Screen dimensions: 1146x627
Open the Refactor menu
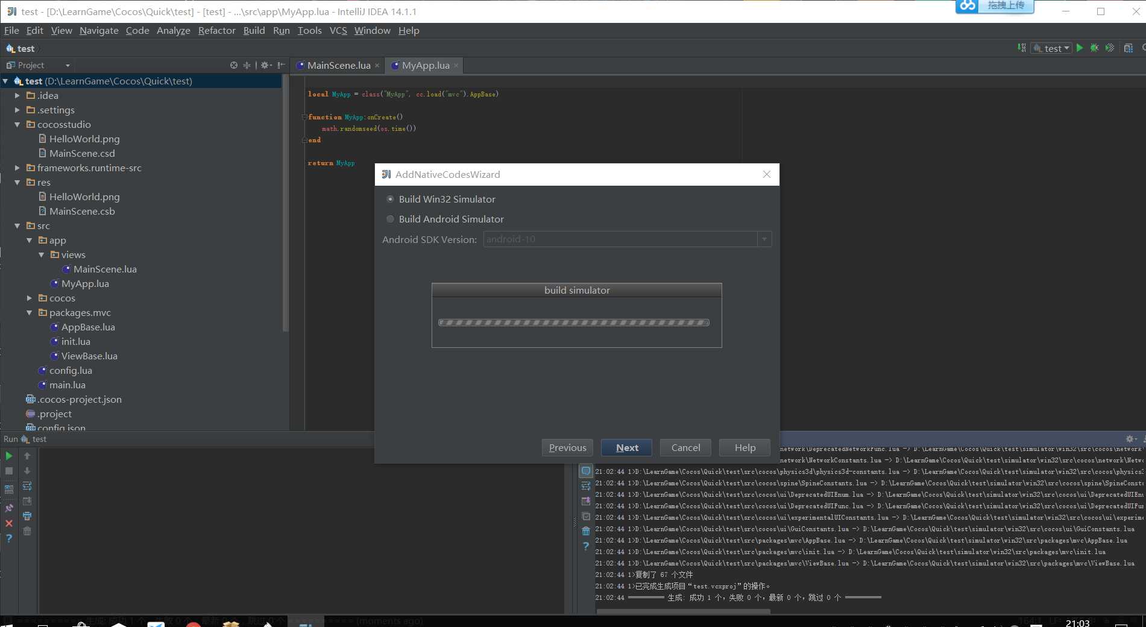pyautogui.click(x=216, y=30)
